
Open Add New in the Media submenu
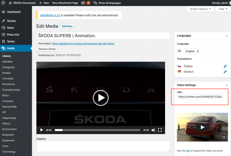point(7,62)
